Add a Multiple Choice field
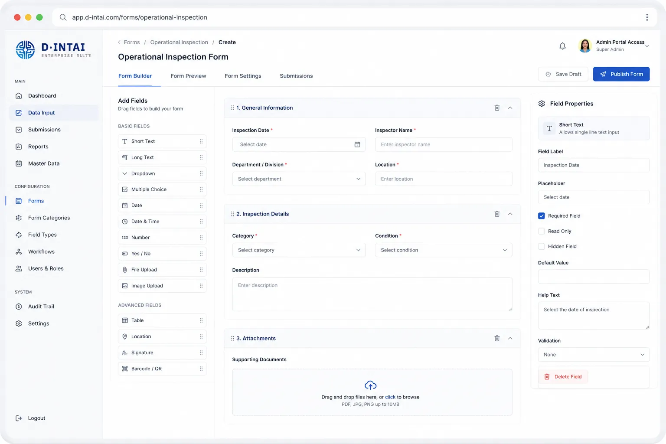Image resolution: width=666 pixels, height=444 pixels. click(162, 189)
